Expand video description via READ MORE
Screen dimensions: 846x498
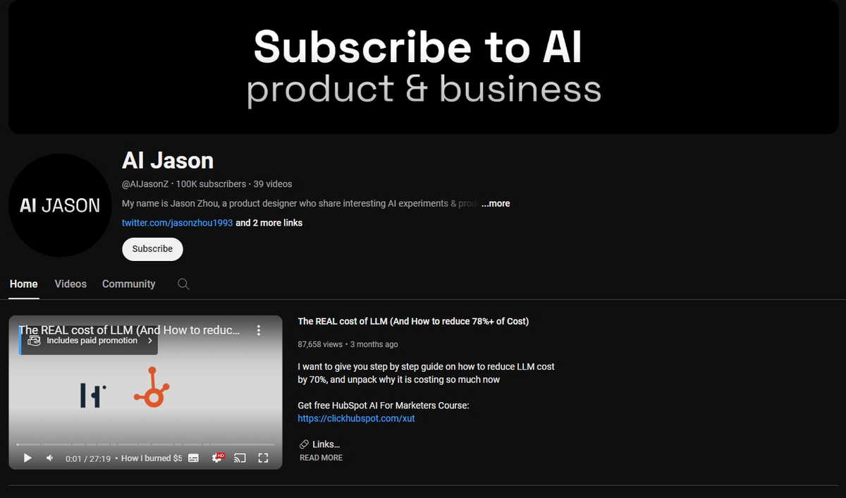pos(321,458)
